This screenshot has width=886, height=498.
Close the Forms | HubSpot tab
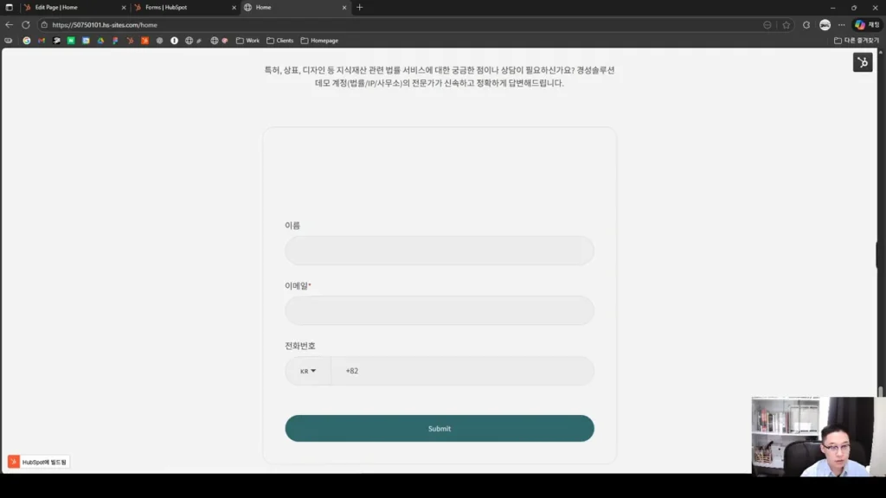coord(234,7)
